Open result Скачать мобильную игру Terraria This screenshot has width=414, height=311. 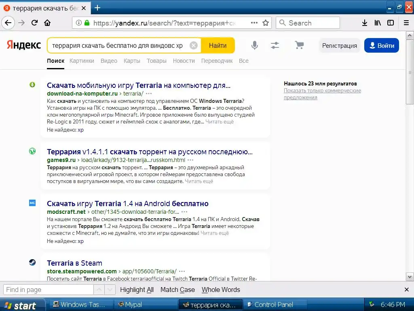pos(139,85)
